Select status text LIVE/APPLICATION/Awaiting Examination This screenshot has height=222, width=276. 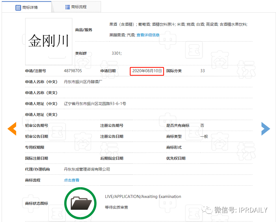[x=143, y=197]
